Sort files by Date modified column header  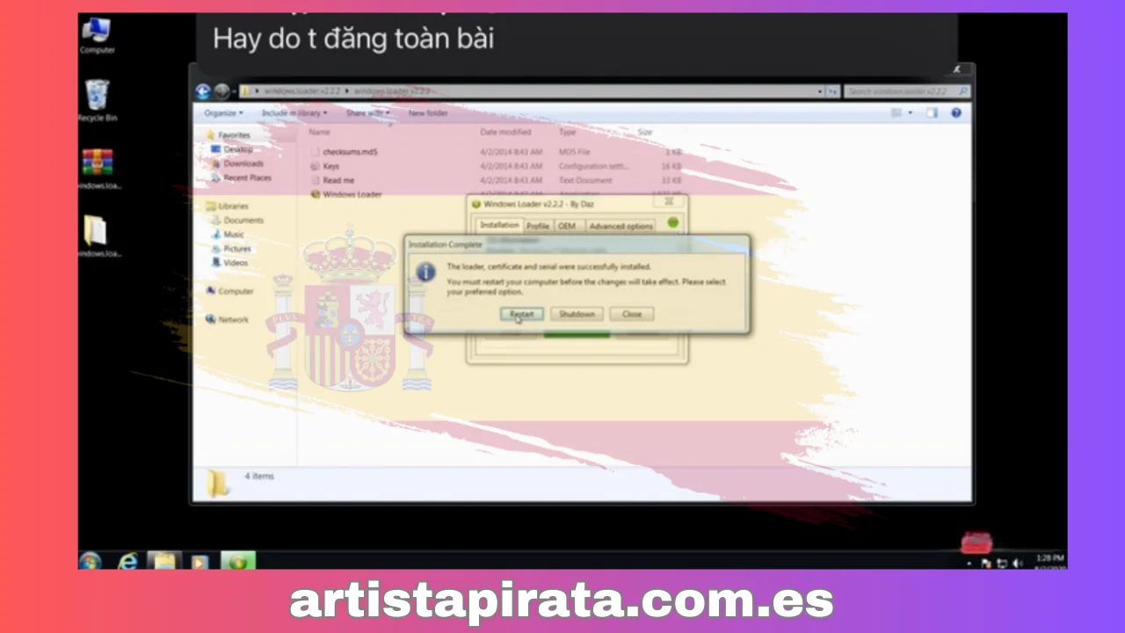tap(506, 132)
